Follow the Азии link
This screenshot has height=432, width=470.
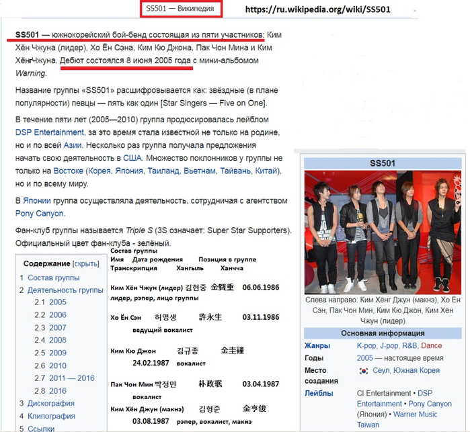73,145
